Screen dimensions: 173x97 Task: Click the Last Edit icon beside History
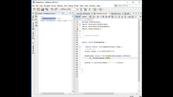click(91, 17)
